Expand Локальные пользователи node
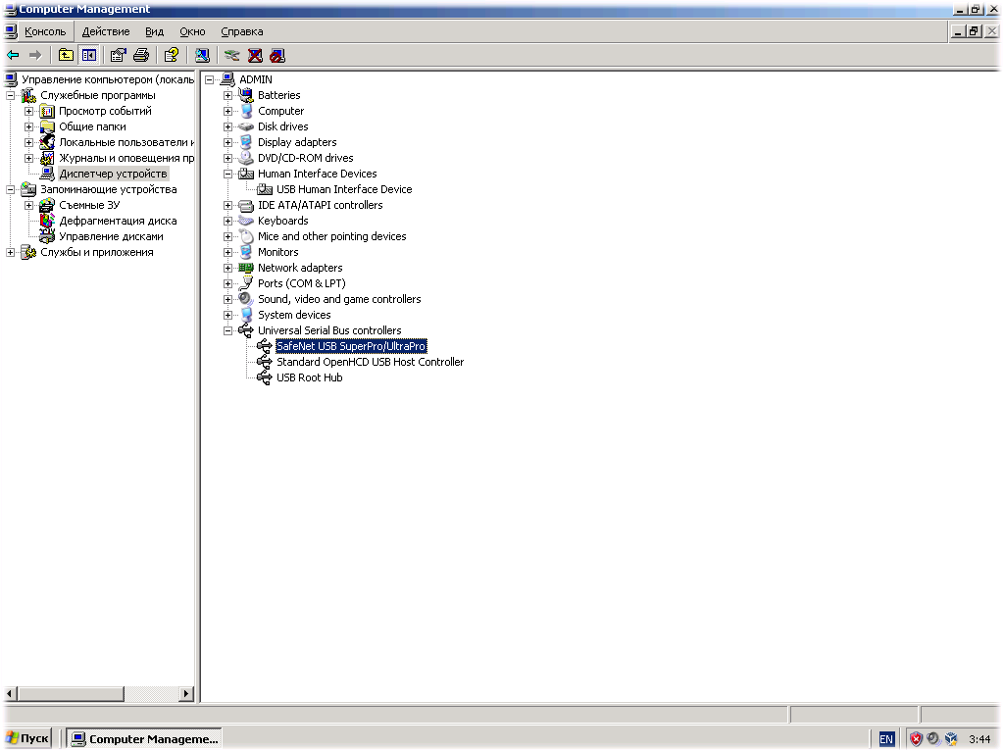1004x753 pixels. coord(28,142)
